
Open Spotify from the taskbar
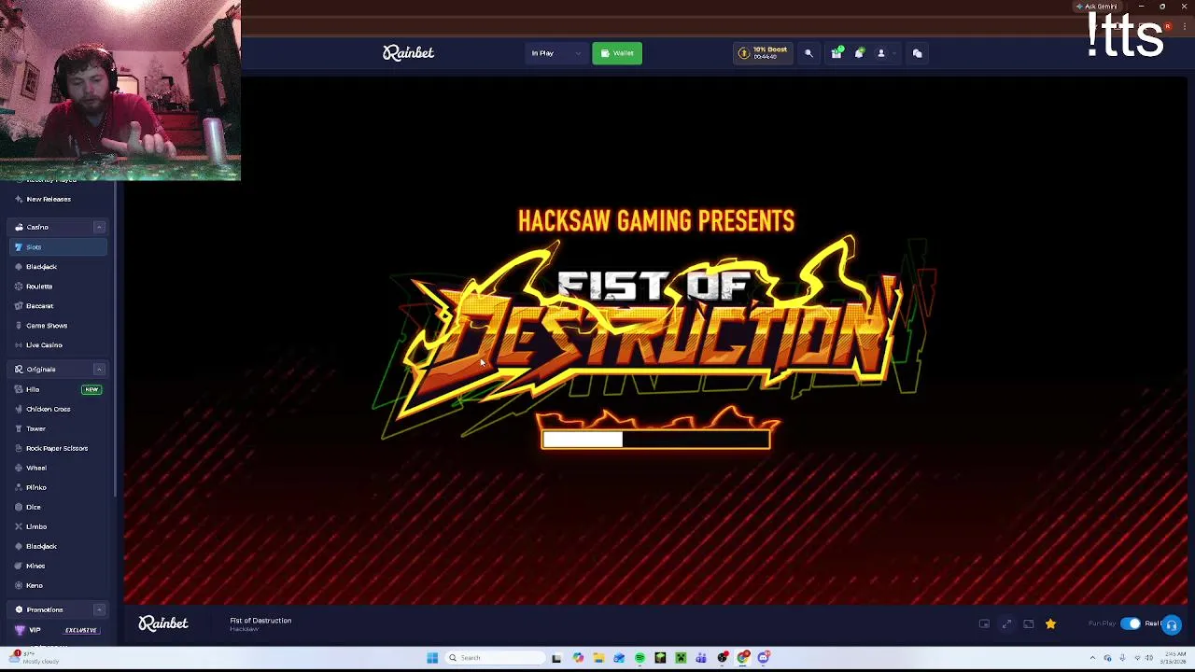click(640, 658)
